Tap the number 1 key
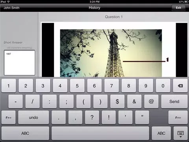The height and width of the screenshot is (142, 189). pyautogui.click(x=9, y=86)
